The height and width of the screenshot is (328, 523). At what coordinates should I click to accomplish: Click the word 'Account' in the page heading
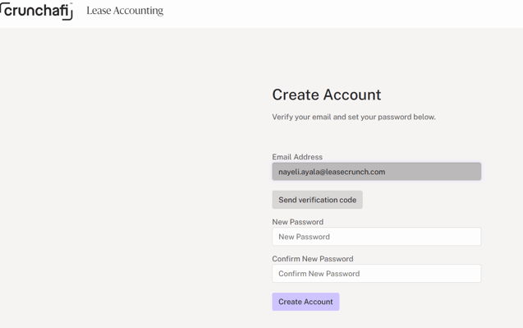pos(352,95)
